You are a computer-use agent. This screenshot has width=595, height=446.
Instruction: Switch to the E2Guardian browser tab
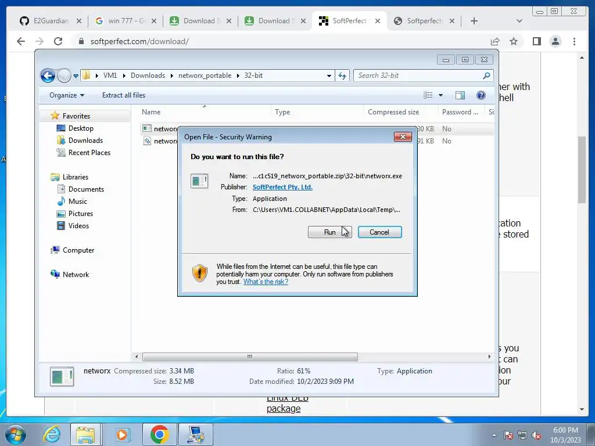(51, 21)
